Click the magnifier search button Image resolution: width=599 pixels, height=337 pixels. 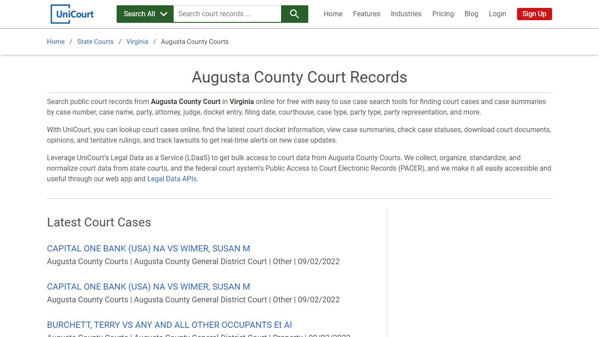click(x=295, y=14)
